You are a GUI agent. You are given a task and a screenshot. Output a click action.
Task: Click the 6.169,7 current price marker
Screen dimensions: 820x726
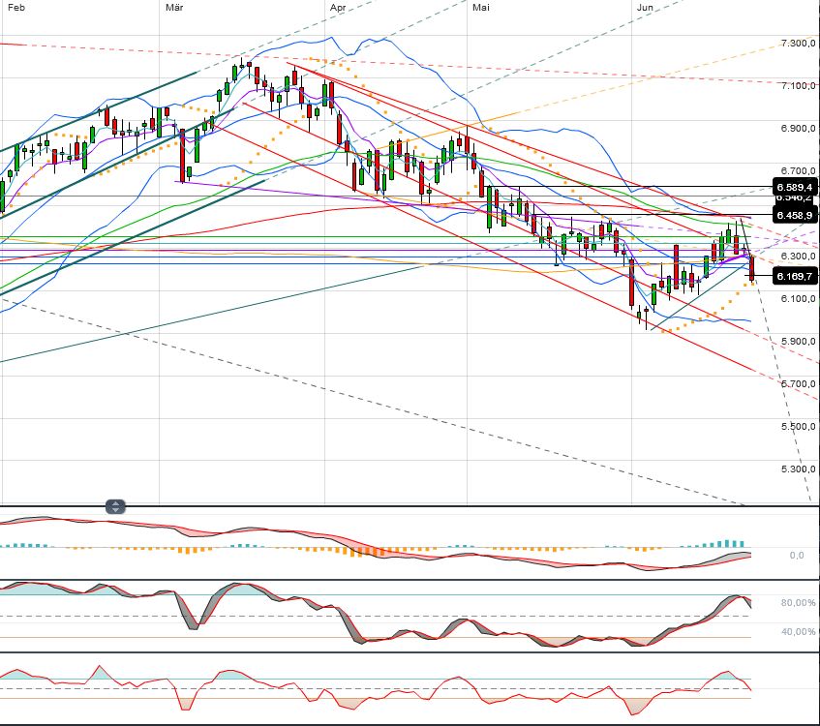point(794,276)
